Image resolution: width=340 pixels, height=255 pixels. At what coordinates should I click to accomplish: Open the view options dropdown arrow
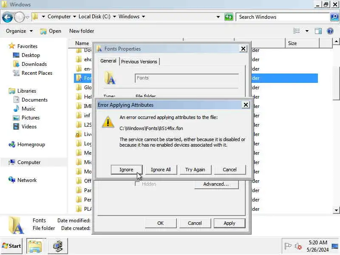click(x=307, y=31)
